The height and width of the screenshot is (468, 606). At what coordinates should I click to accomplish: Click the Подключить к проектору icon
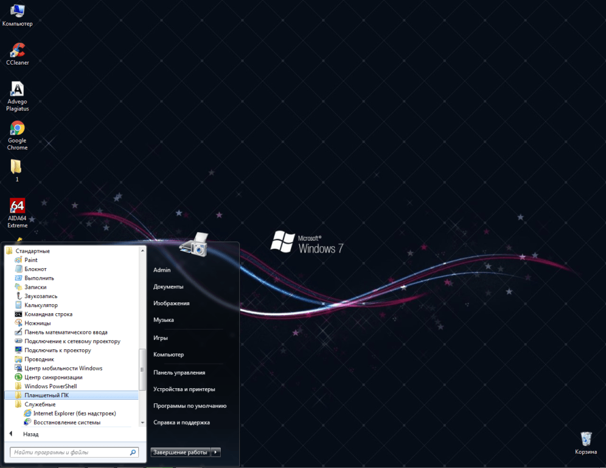pos(18,350)
